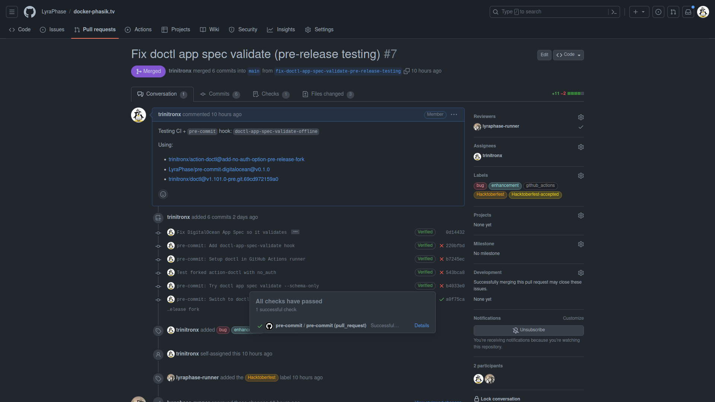Open the Reviewers settings gear
This screenshot has width=715, height=402.
coord(581,117)
